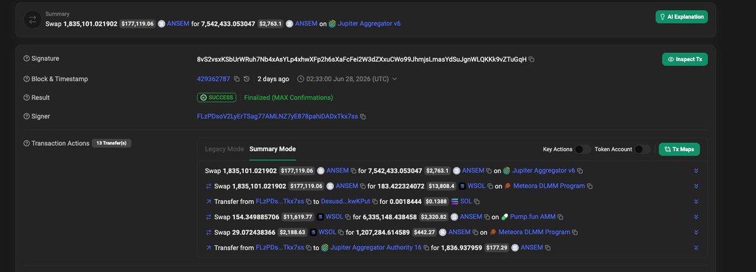Copy the signer address FLzPDsoV2...
Viewport: 756px width, 272px height.
tap(363, 116)
